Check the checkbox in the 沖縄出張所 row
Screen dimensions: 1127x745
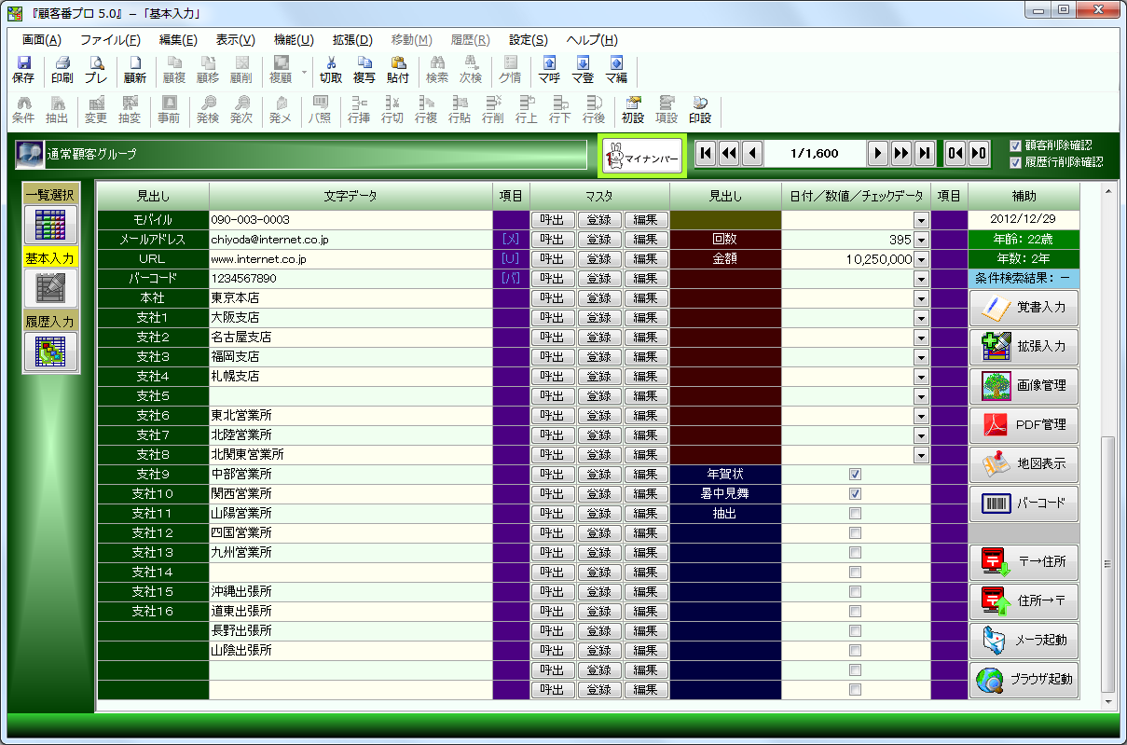[855, 592]
